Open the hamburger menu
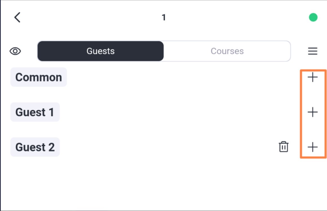Screen dimensions: 327x211 313,51
